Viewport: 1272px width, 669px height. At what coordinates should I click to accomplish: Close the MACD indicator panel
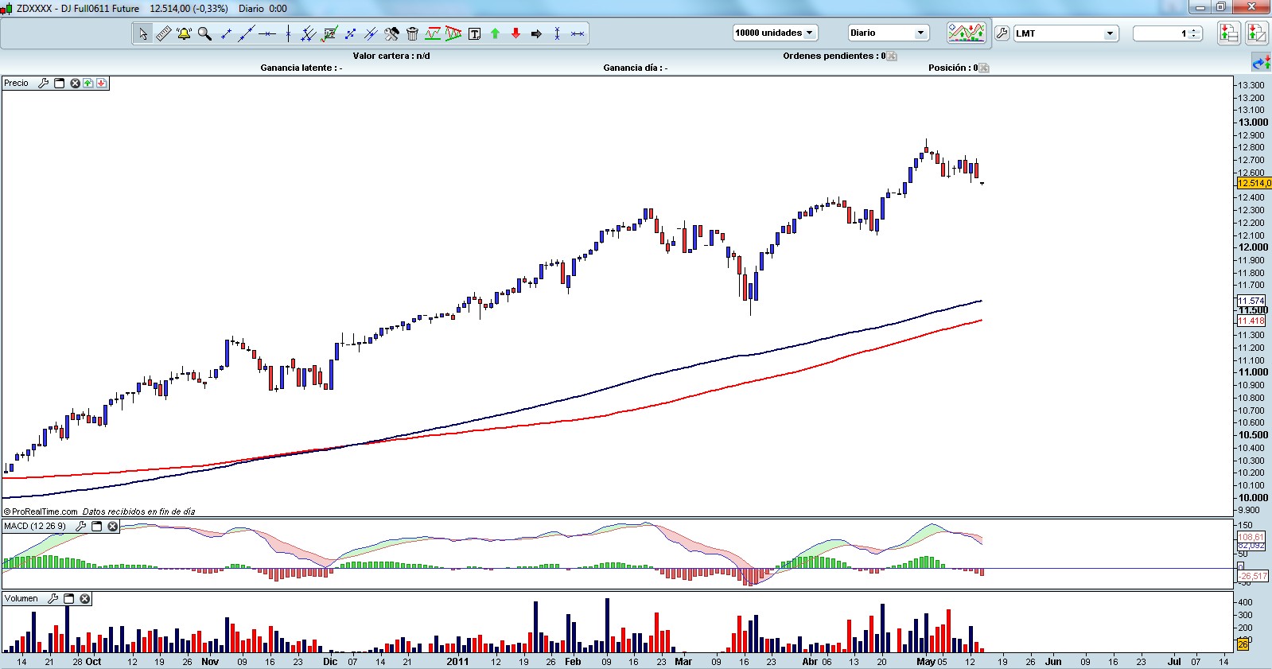(x=113, y=527)
